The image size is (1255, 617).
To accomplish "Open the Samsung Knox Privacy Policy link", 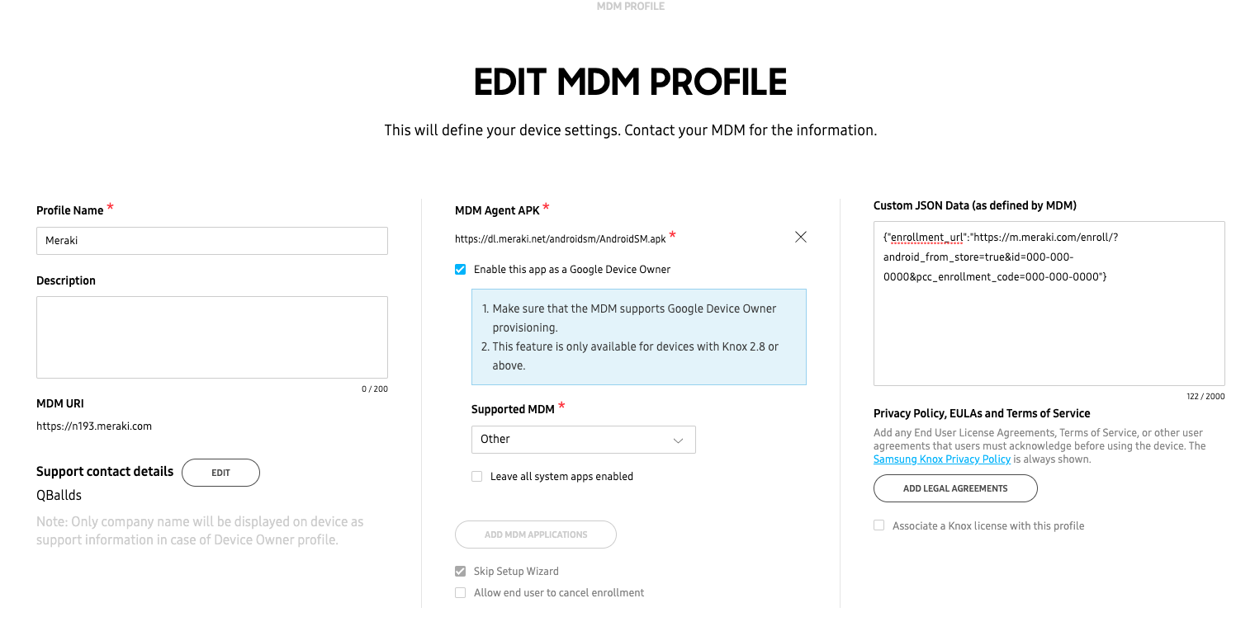I will point(941,459).
